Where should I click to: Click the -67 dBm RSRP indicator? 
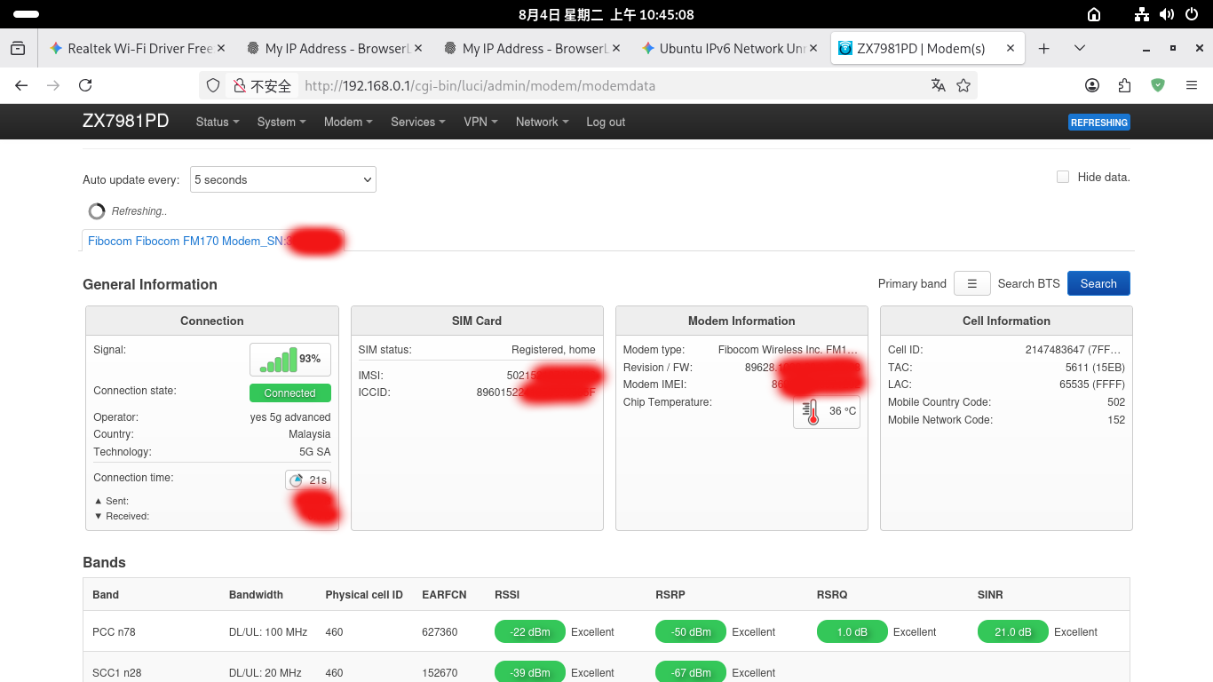(691, 672)
